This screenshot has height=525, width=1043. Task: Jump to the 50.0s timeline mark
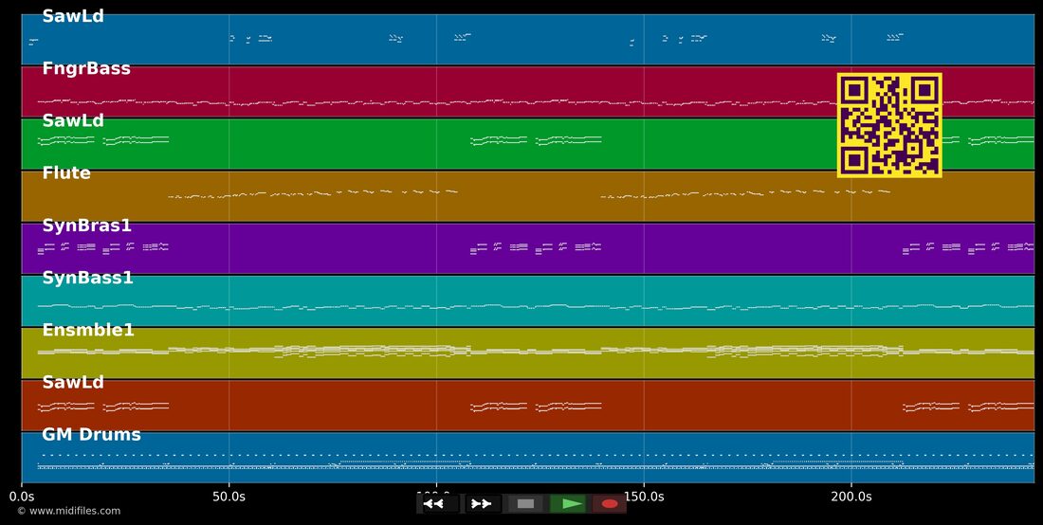[229, 497]
